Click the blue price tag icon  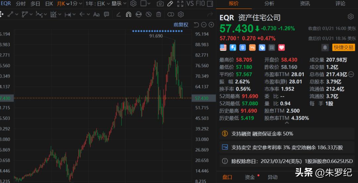click(x=262, y=47)
